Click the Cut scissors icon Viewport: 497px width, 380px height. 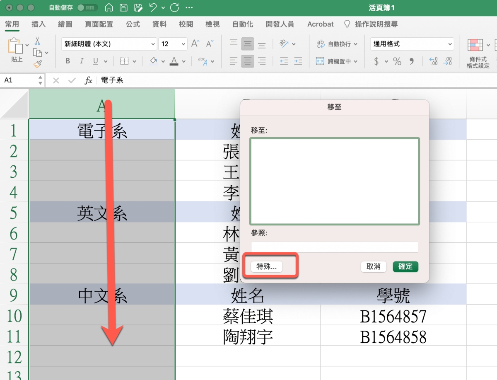click(37, 41)
